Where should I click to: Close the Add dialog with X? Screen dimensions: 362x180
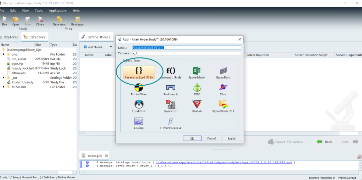click(x=239, y=39)
